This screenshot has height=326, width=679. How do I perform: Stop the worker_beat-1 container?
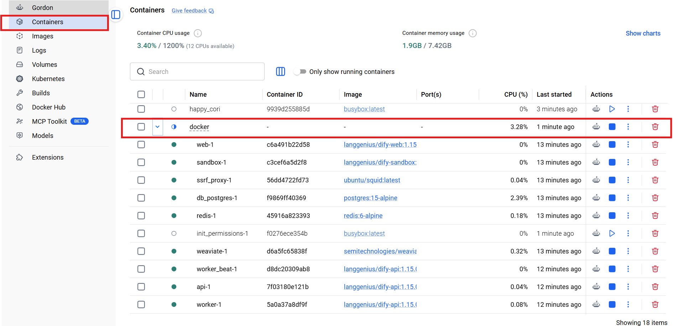[x=612, y=269]
